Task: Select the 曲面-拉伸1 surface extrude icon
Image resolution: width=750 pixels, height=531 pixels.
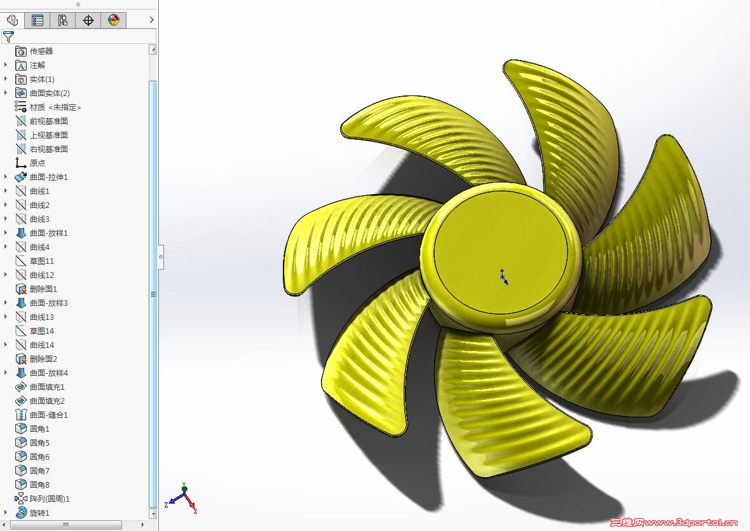Action: coord(20,177)
